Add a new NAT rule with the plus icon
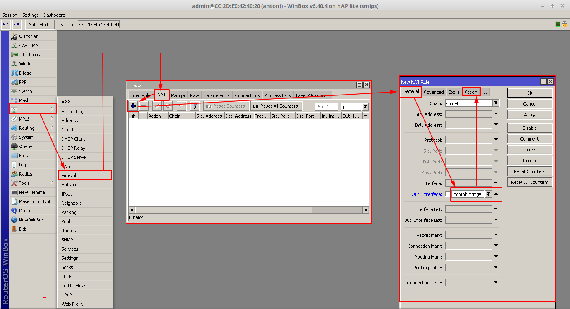Screen dimensions: 570x309 (133, 106)
